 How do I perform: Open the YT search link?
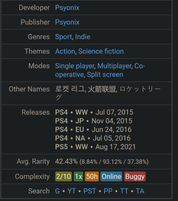71,191
